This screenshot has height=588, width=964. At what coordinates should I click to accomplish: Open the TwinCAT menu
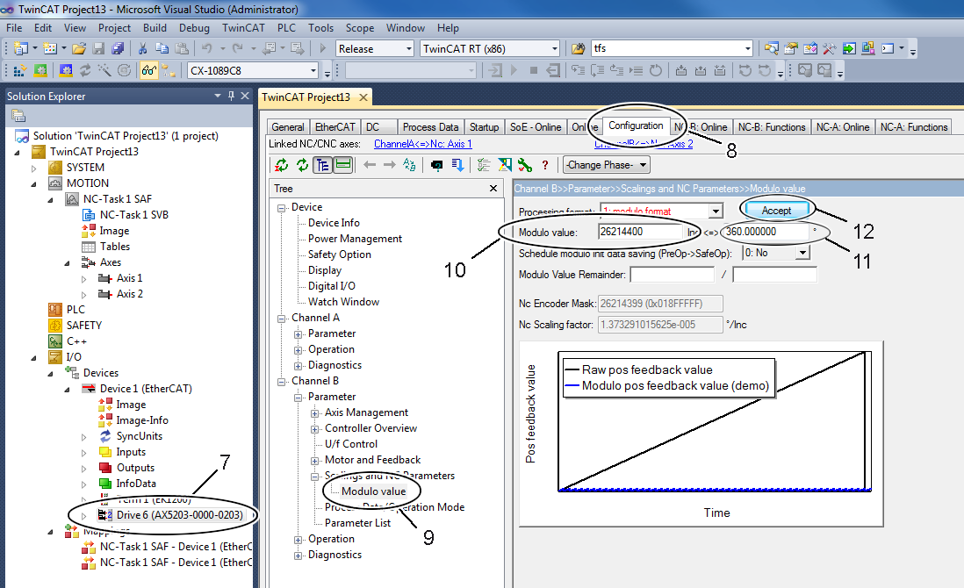[243, 28]
